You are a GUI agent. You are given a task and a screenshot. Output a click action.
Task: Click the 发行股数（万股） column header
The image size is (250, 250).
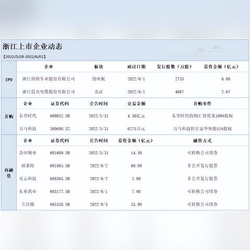(174, 67)
